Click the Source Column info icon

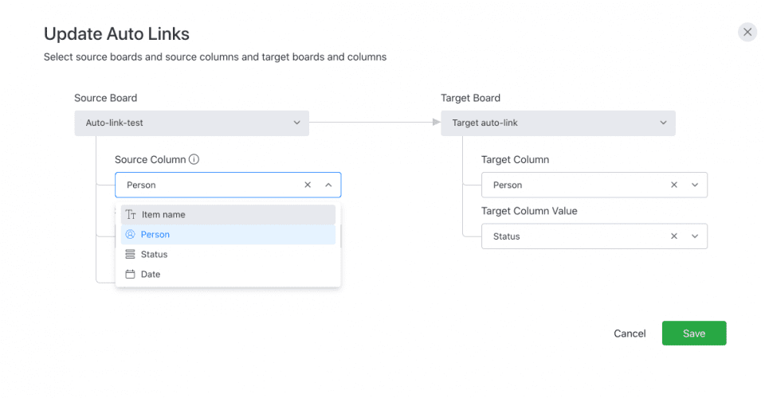coord(194,159)
